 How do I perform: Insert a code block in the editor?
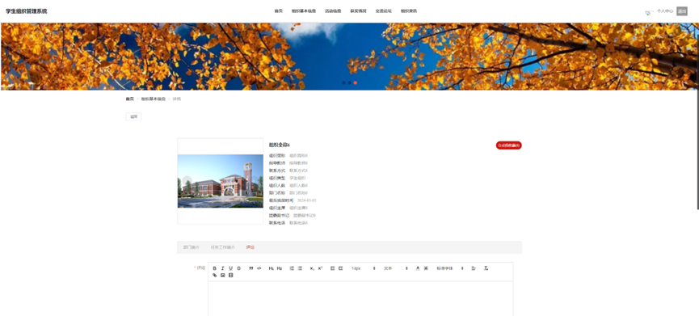(259, 268)
